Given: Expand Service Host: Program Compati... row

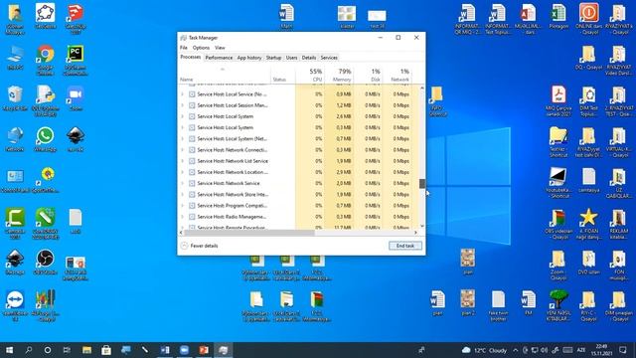Looking at the screenshot, I should coord(182,206).
